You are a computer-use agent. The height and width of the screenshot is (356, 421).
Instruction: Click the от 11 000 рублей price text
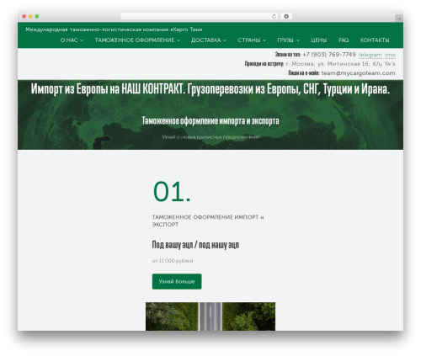(173, 261)
